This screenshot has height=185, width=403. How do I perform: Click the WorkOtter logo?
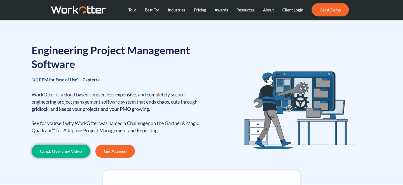click(x=78, y=10)
